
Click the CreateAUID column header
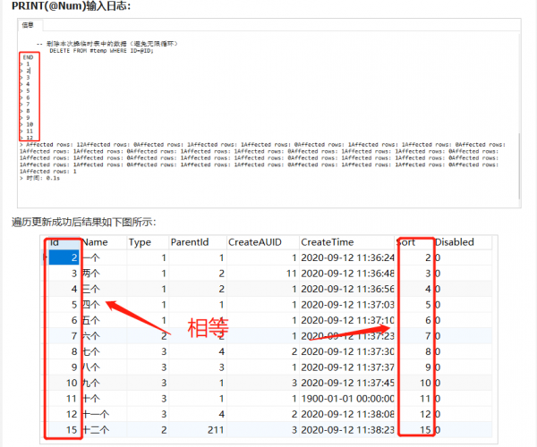pyautogui.click(x=262, y=242)
